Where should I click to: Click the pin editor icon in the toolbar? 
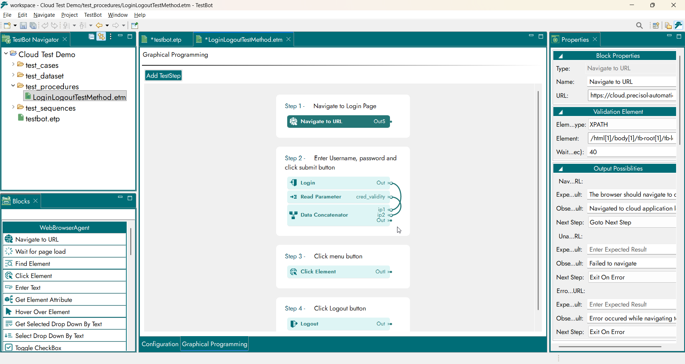click(135, 25)
